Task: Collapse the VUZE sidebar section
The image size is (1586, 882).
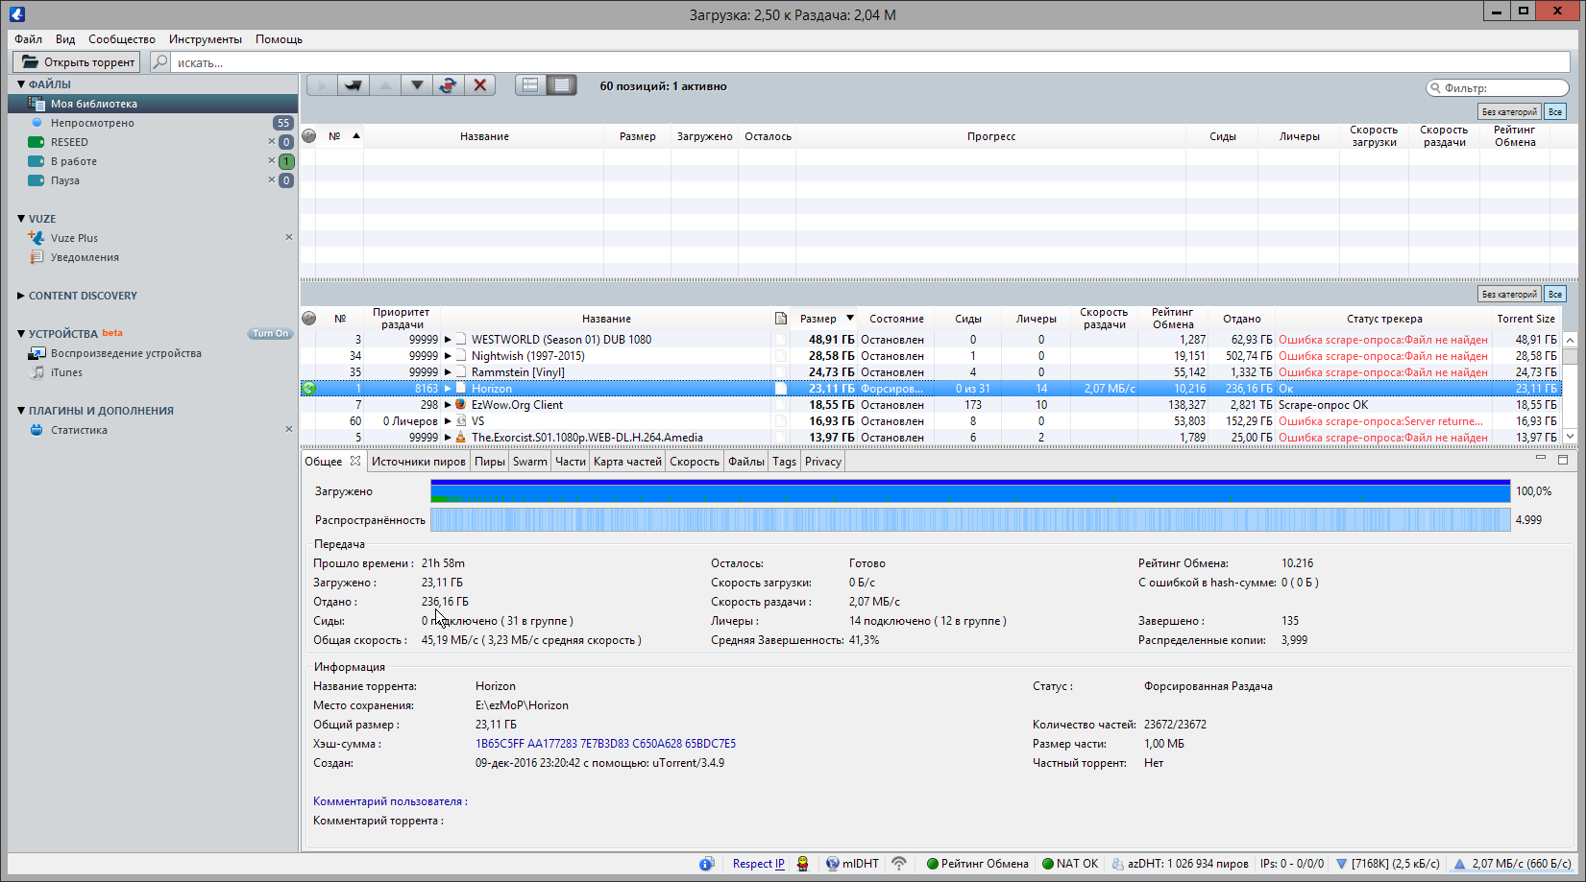Action: (21, 219)
